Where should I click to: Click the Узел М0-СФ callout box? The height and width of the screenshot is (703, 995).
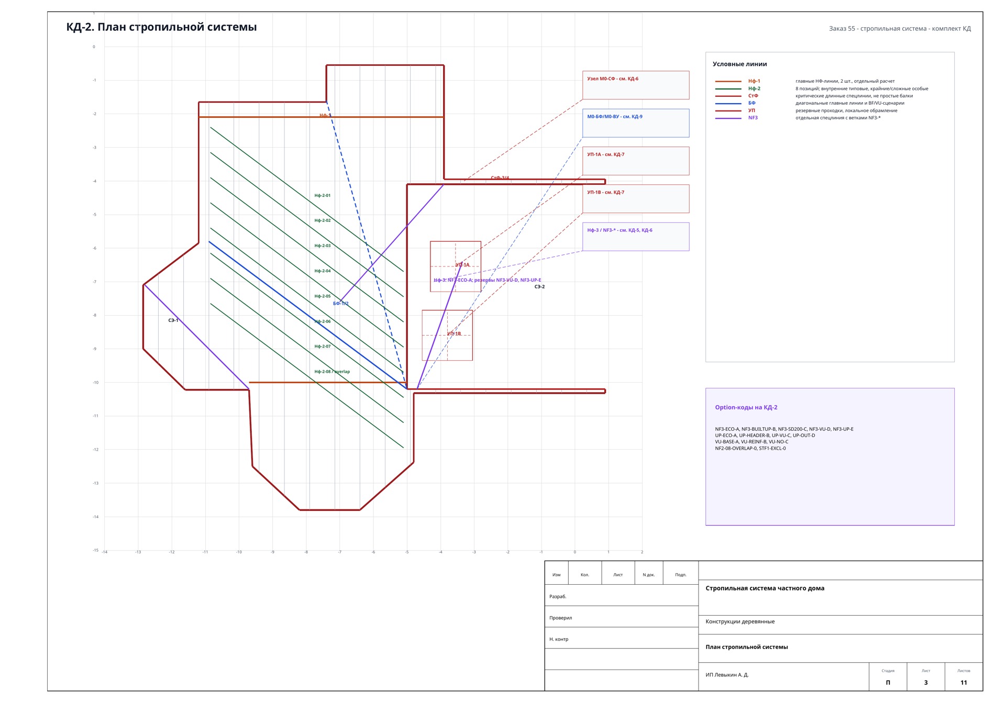pos(636,85)
